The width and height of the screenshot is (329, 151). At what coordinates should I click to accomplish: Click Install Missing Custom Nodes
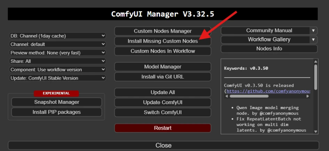(163, 41)
